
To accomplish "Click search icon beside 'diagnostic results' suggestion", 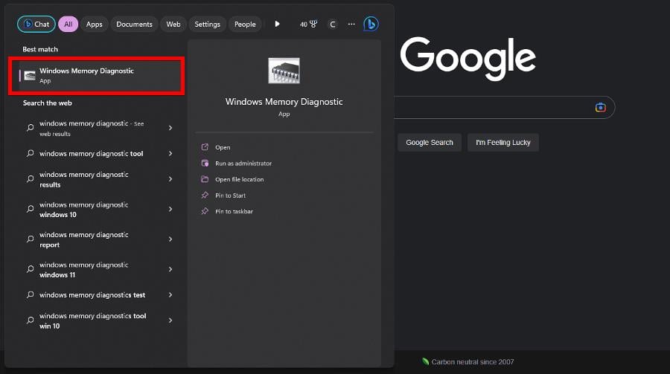I will tap(30, 179).
